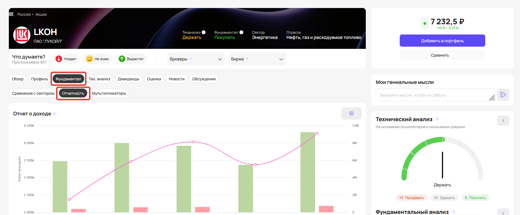Open the Обсуждение tab
The width and height of the screenshot is (520, 215).
point(204,79)
